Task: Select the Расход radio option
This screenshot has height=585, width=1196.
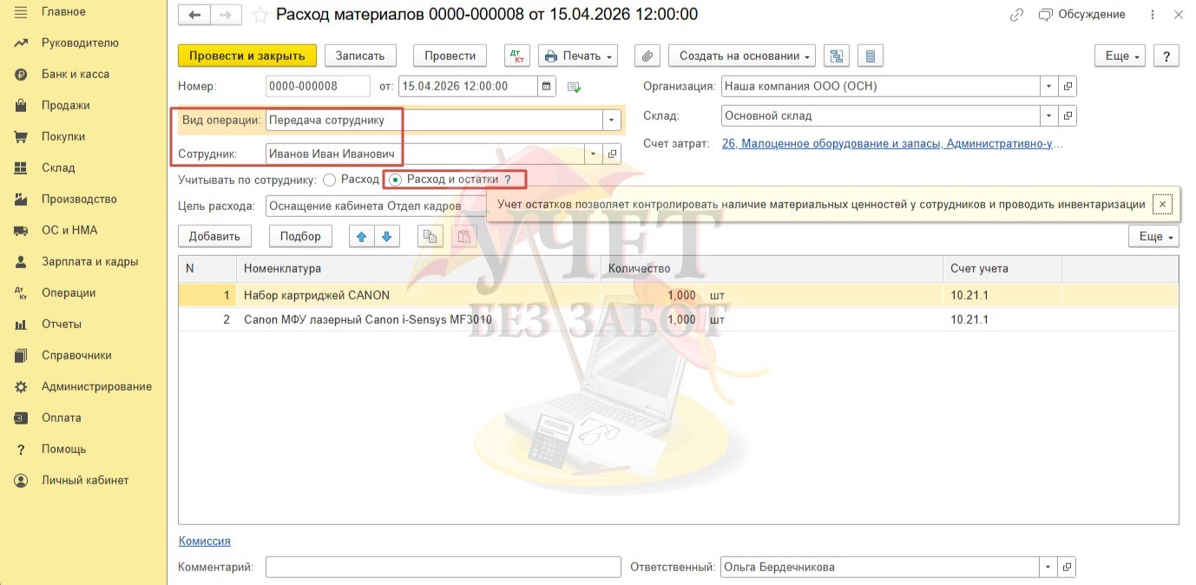Action: click(x=329, y=180)
